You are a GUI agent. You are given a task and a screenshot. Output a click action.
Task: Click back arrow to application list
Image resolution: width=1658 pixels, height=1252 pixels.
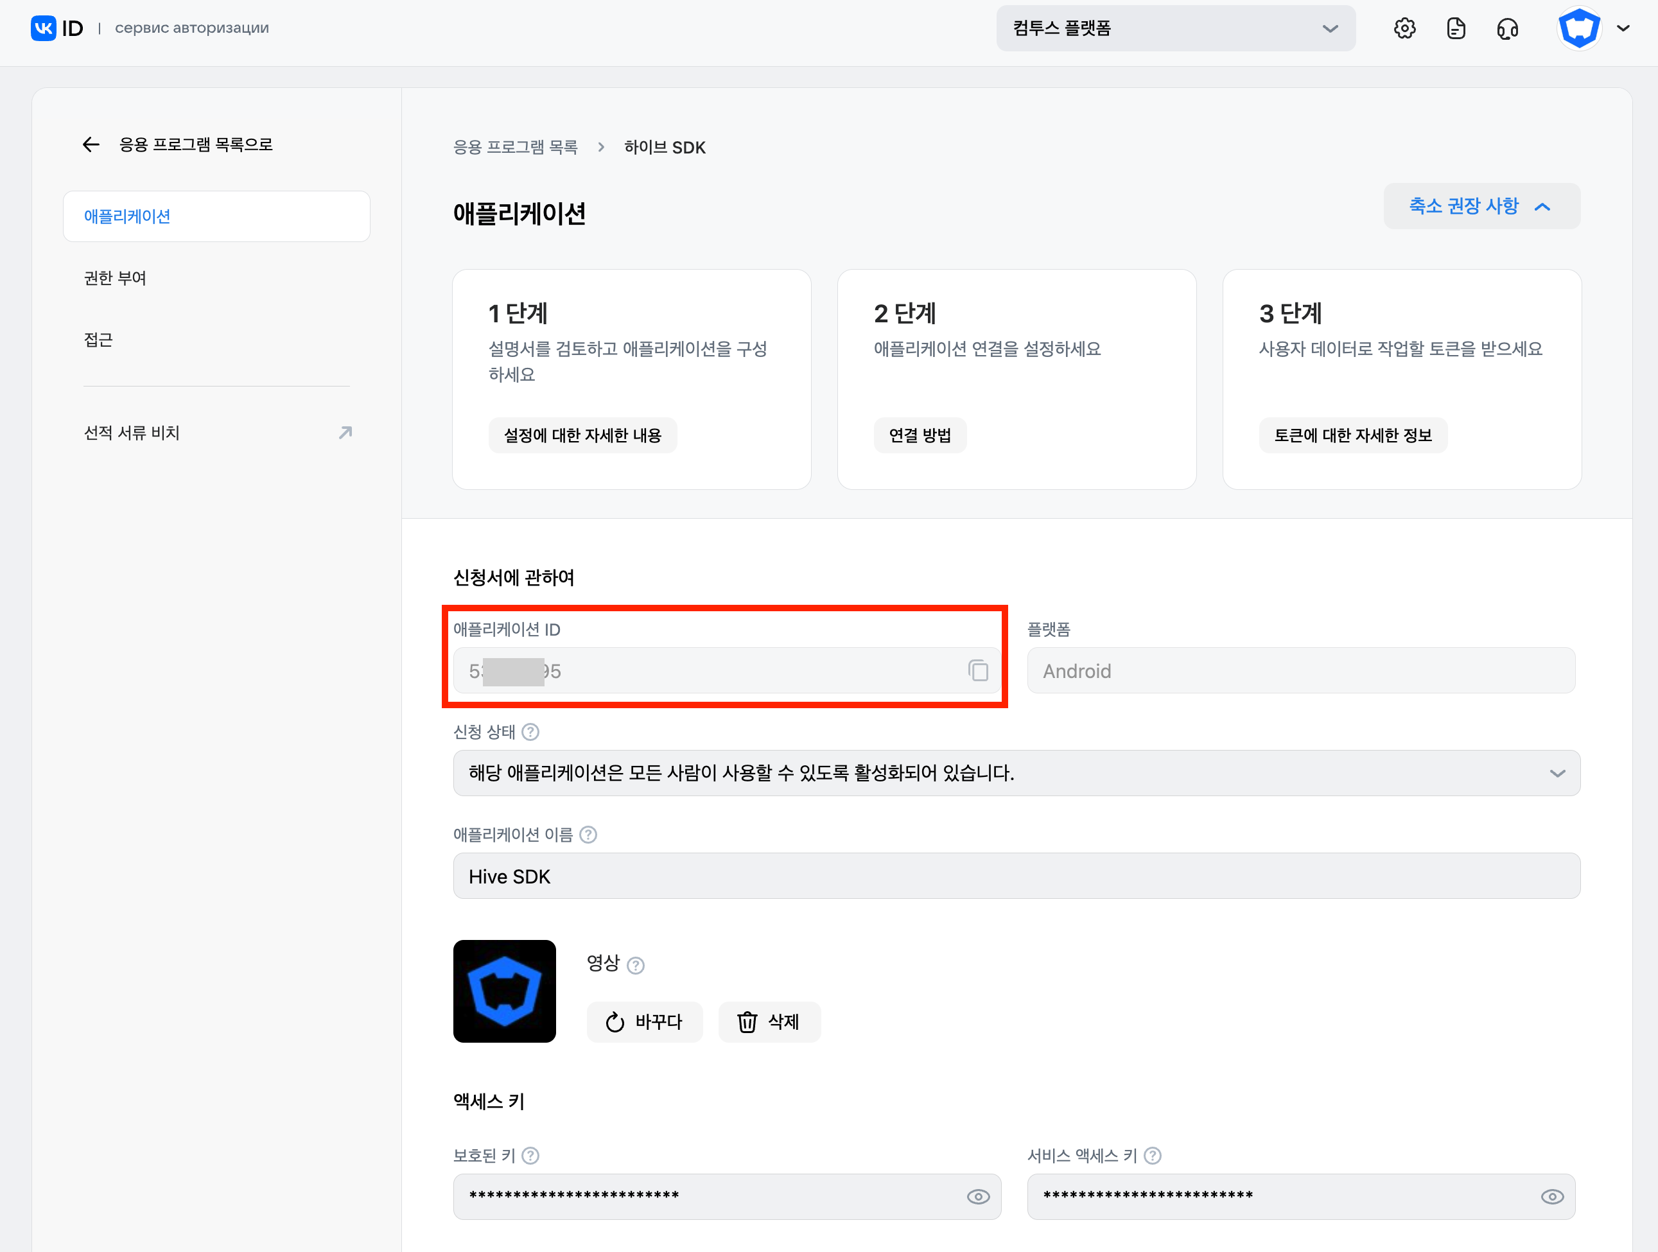(91, 144)
